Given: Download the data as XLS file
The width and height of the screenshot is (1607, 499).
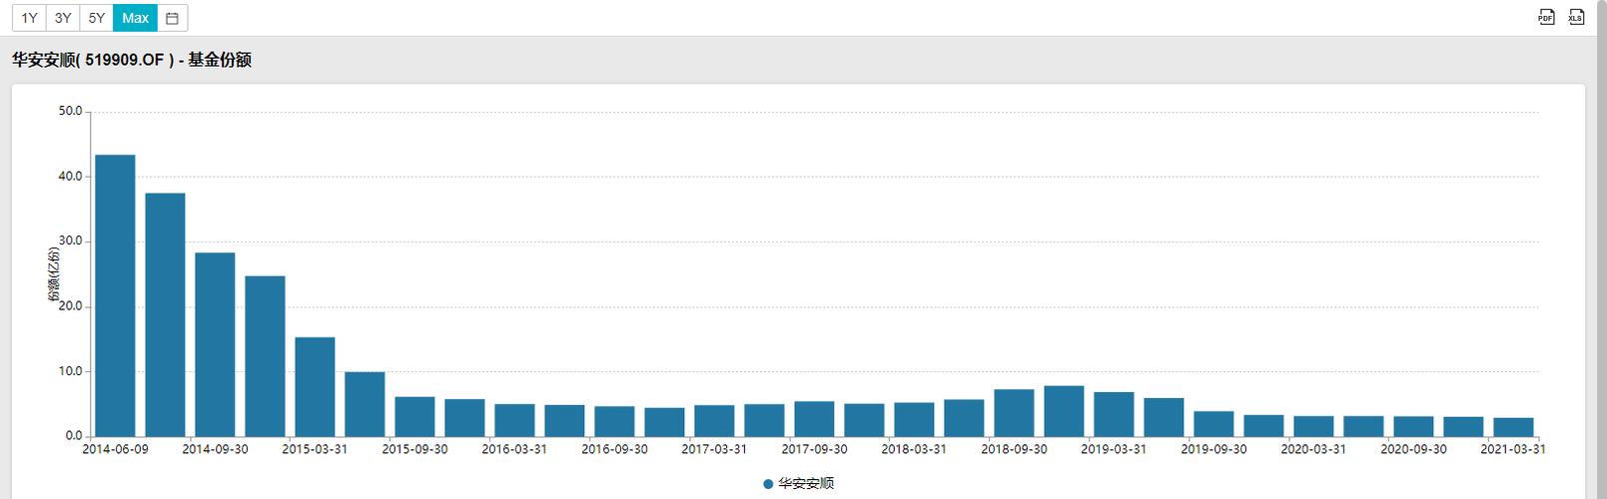Looking at the screenshot, I should (1576, 17).
